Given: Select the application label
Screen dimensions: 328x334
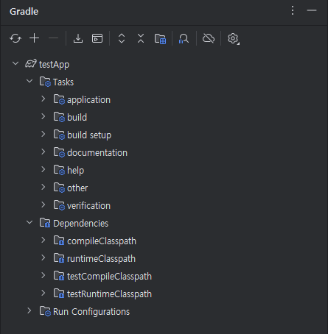Looking at the screenshot, I should coord(88,100).
